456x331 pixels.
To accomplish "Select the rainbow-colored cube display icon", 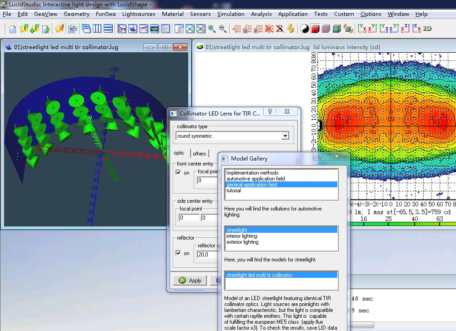I will (x=337, y=29).
